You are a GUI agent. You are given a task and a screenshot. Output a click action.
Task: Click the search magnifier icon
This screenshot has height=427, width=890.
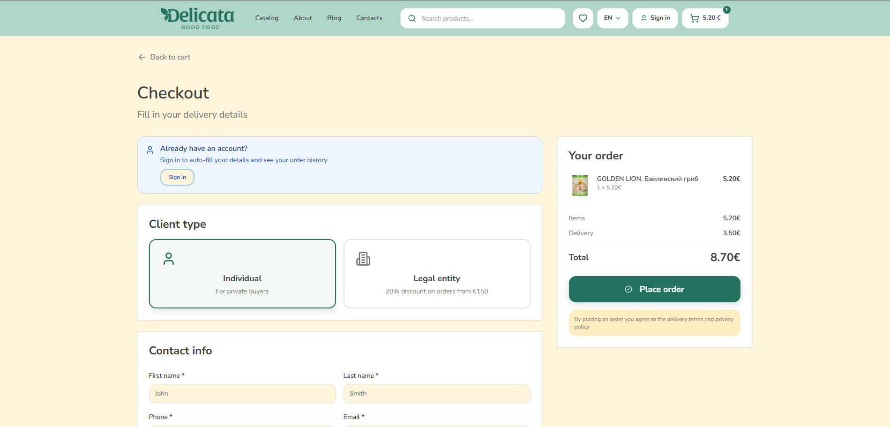click(x=412, y=18)
